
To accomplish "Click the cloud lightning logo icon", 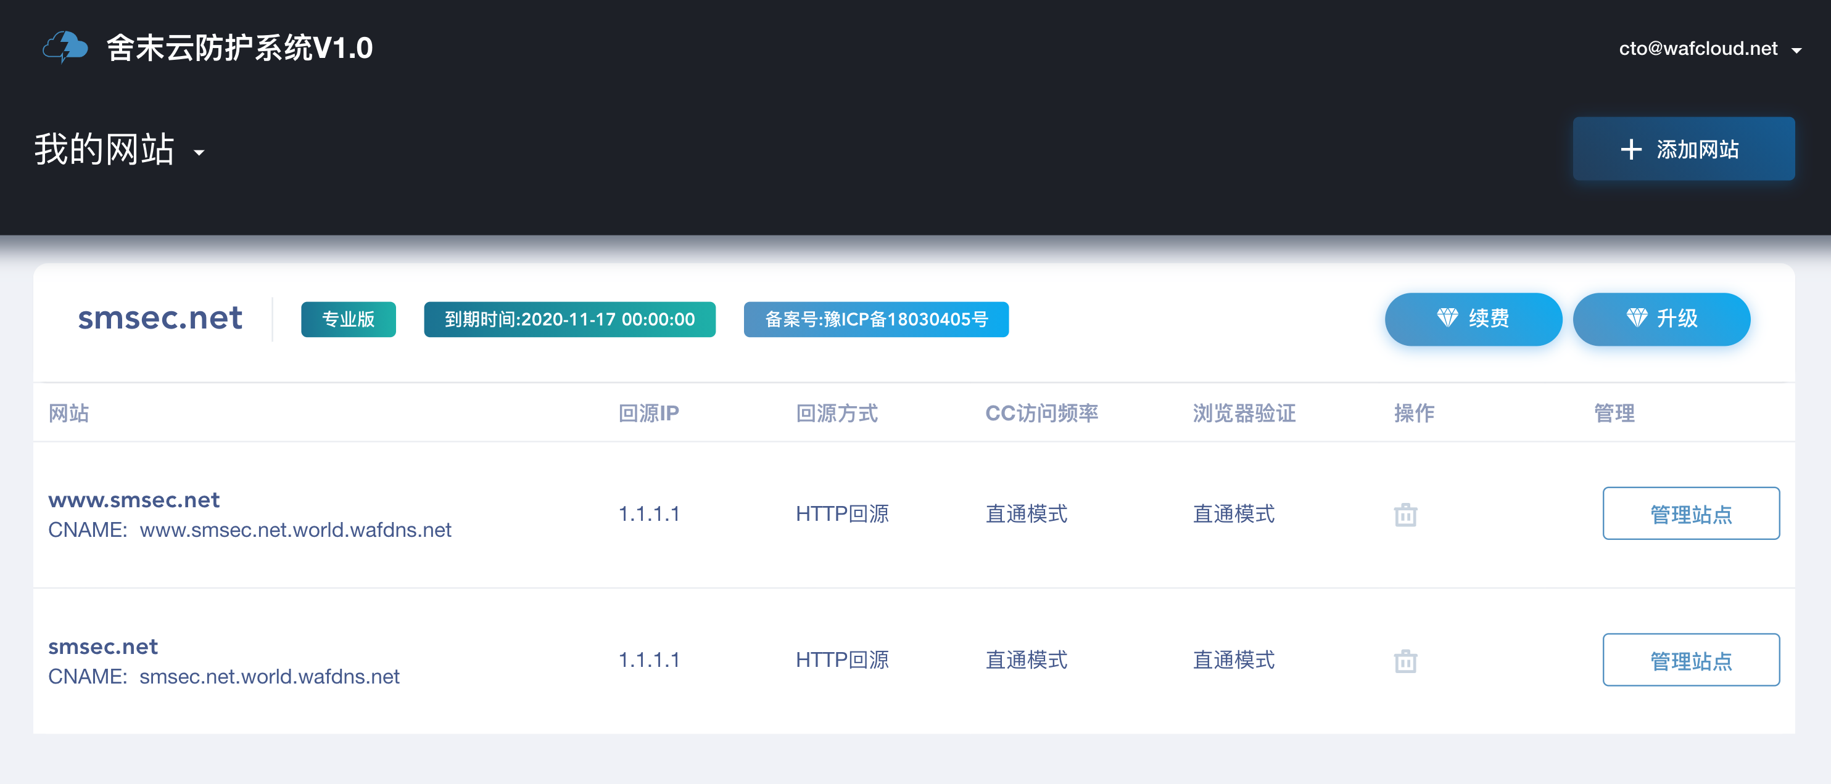I will click(65, 47).
